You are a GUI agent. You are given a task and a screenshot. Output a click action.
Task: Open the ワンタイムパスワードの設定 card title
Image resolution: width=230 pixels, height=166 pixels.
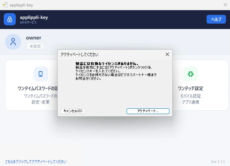pos(38,88)
